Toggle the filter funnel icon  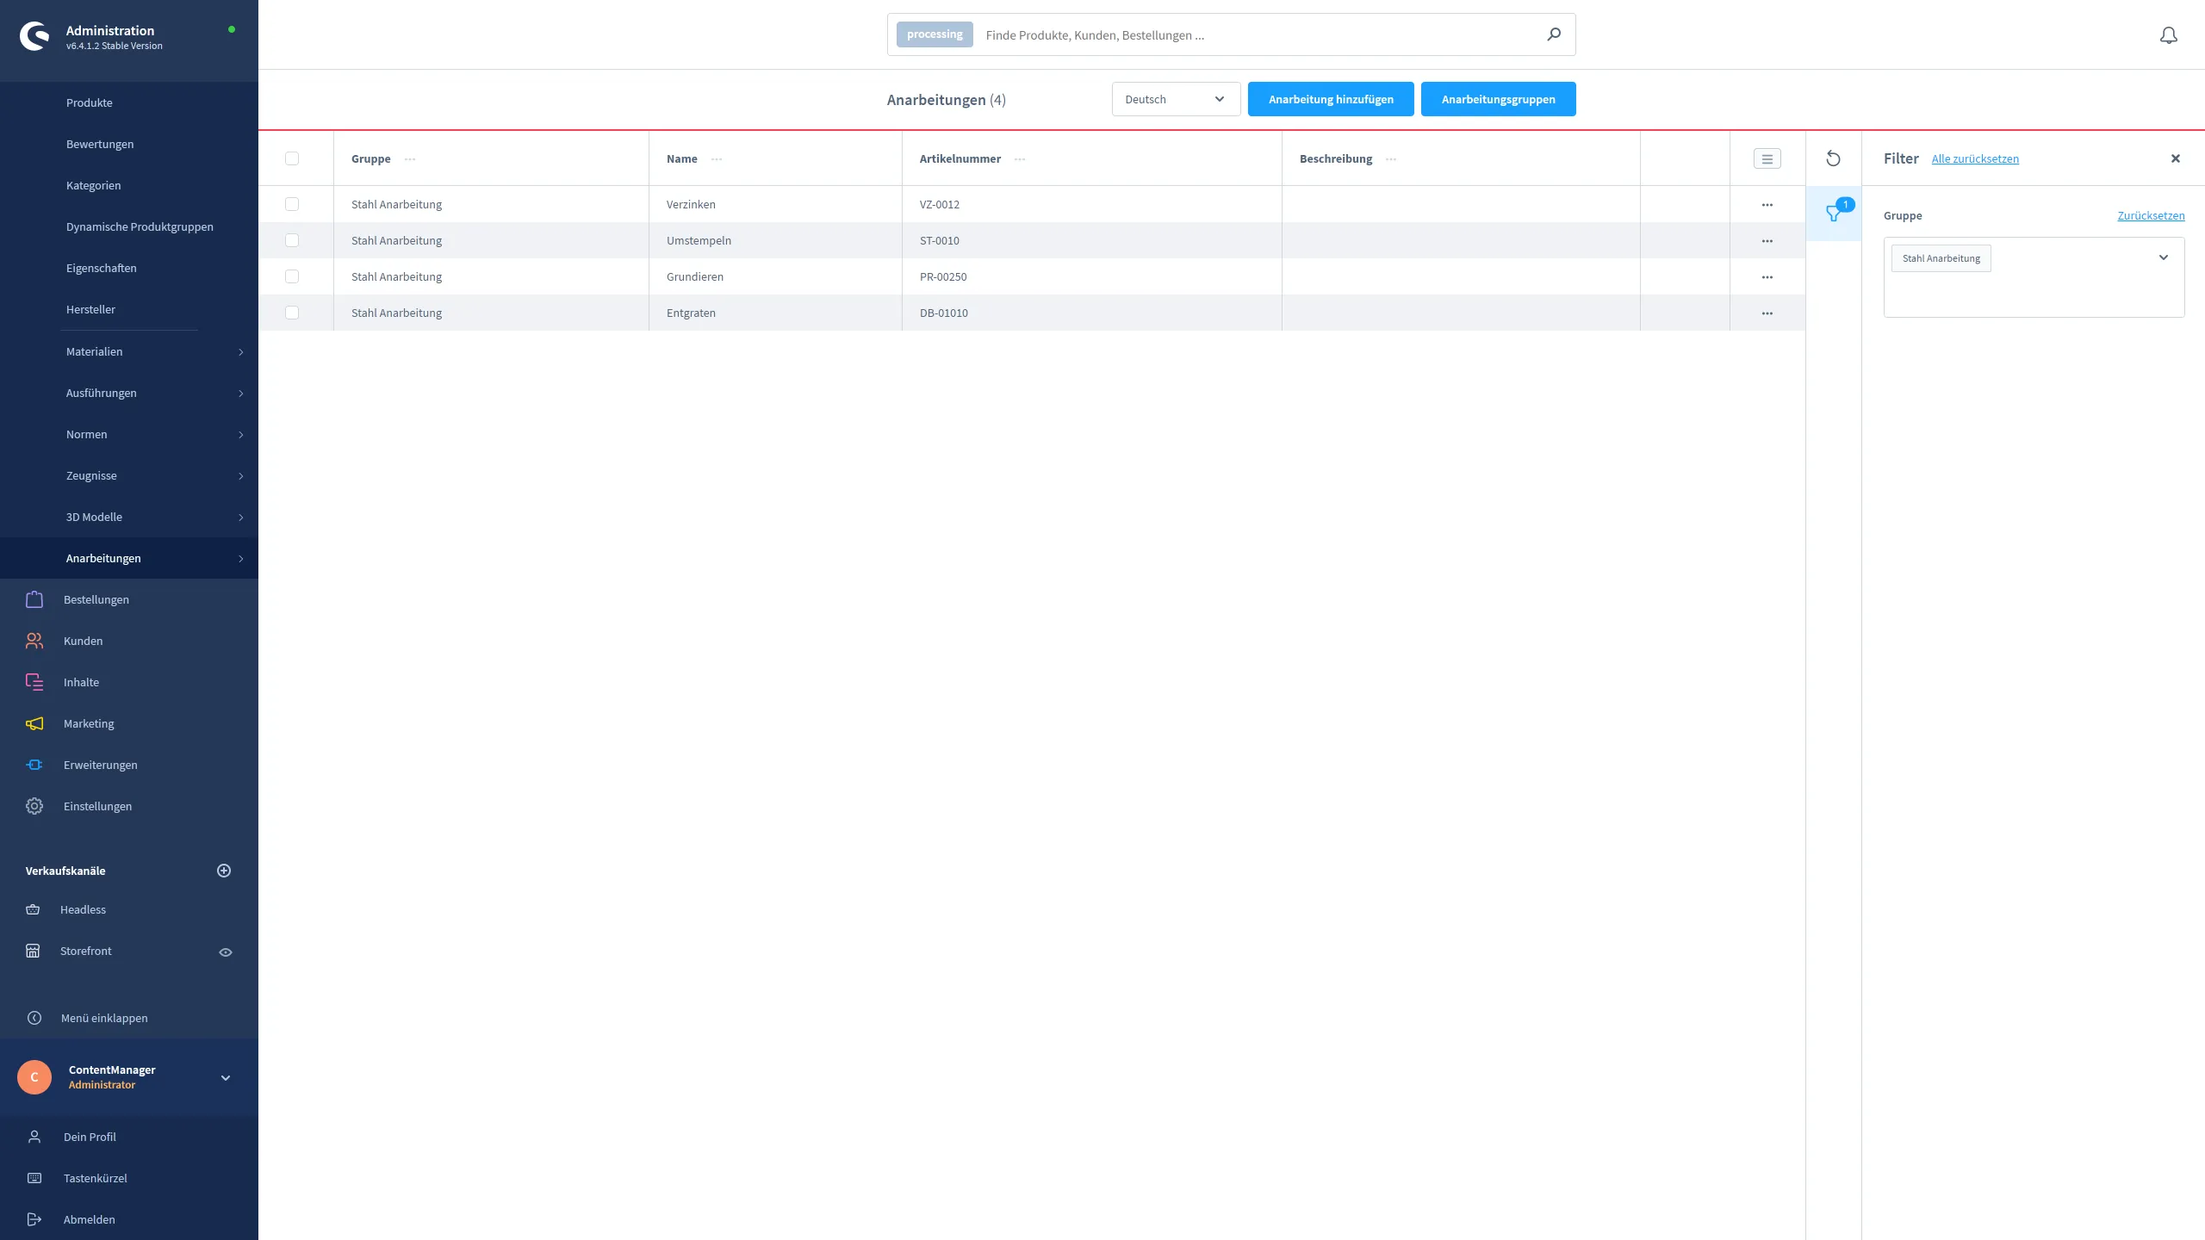click(1834, 213)
